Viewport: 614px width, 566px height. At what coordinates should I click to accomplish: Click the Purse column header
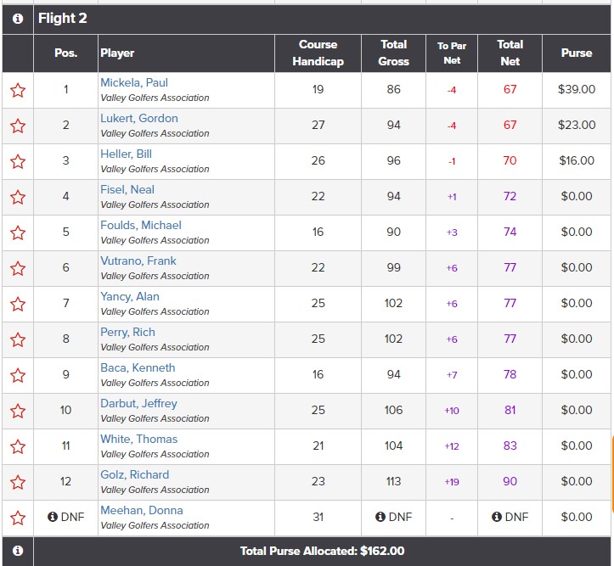576,53
